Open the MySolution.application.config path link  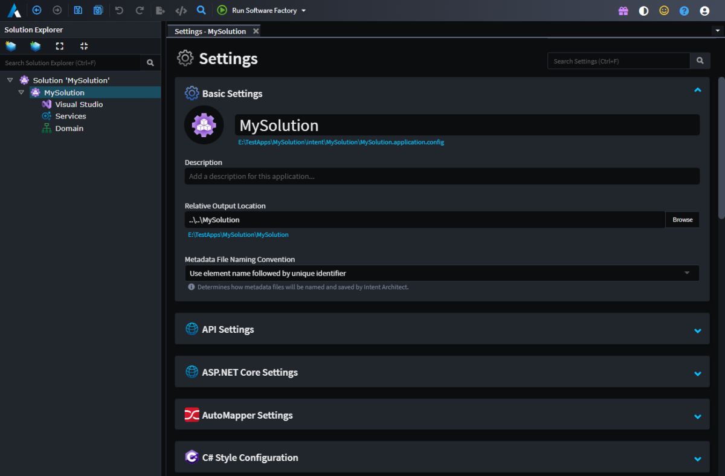click(341, 143)
